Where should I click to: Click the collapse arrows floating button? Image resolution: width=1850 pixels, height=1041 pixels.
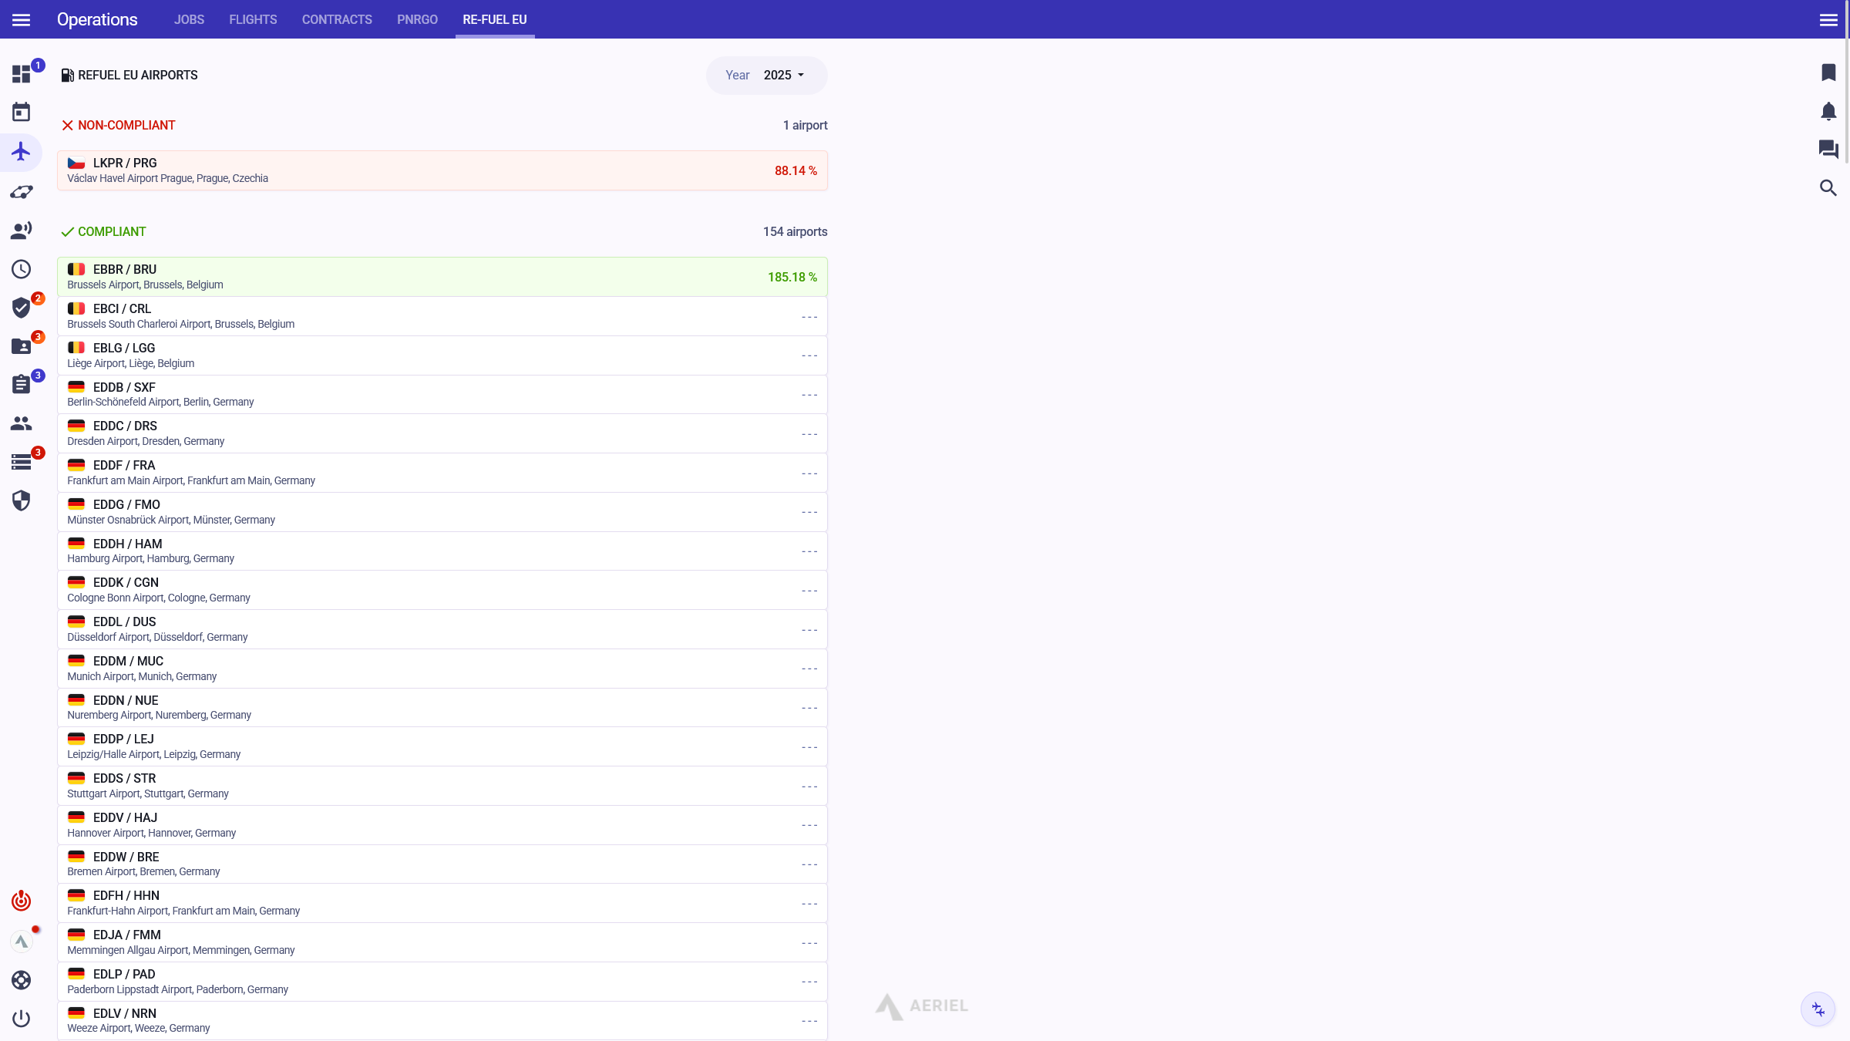pyautogui.click(x=1818, y=1009)
